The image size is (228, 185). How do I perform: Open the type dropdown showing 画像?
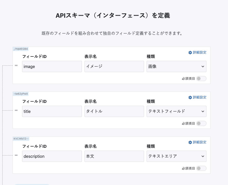176,66
